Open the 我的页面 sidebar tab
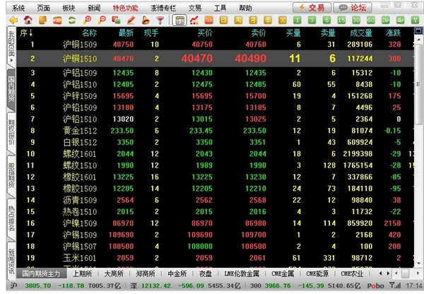The width and height of the screenshot is (424, 294). pos(11,47)
